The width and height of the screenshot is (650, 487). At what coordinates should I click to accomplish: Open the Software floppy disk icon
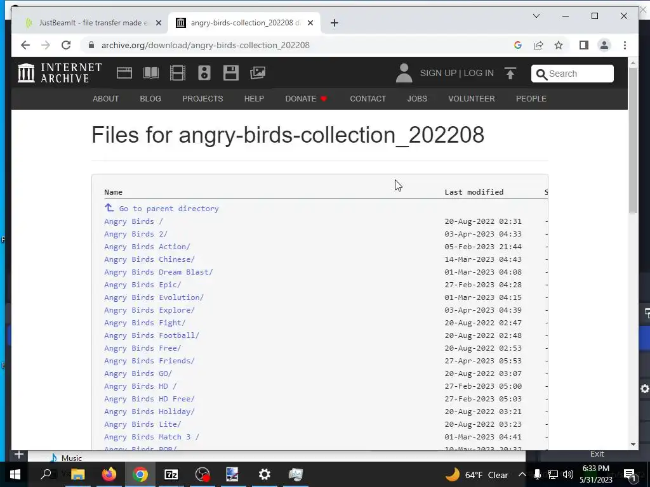pyautogui.click(x=230, y=73)
